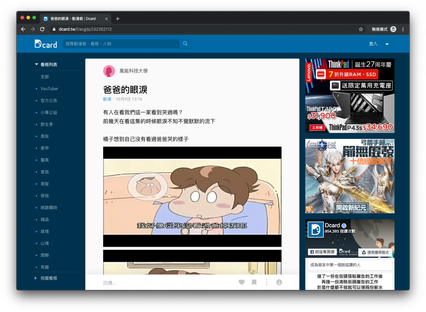
Task: Click the 說這專頁讚 Facebook button
Action: 322,252
